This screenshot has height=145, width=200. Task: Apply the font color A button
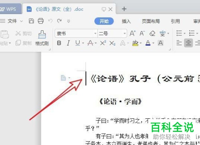[148, 43]
